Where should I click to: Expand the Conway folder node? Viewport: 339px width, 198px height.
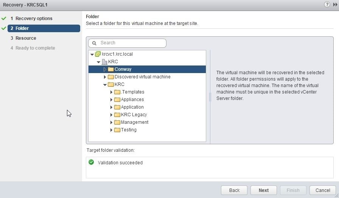pyautogui.click(x=105, y=69)
